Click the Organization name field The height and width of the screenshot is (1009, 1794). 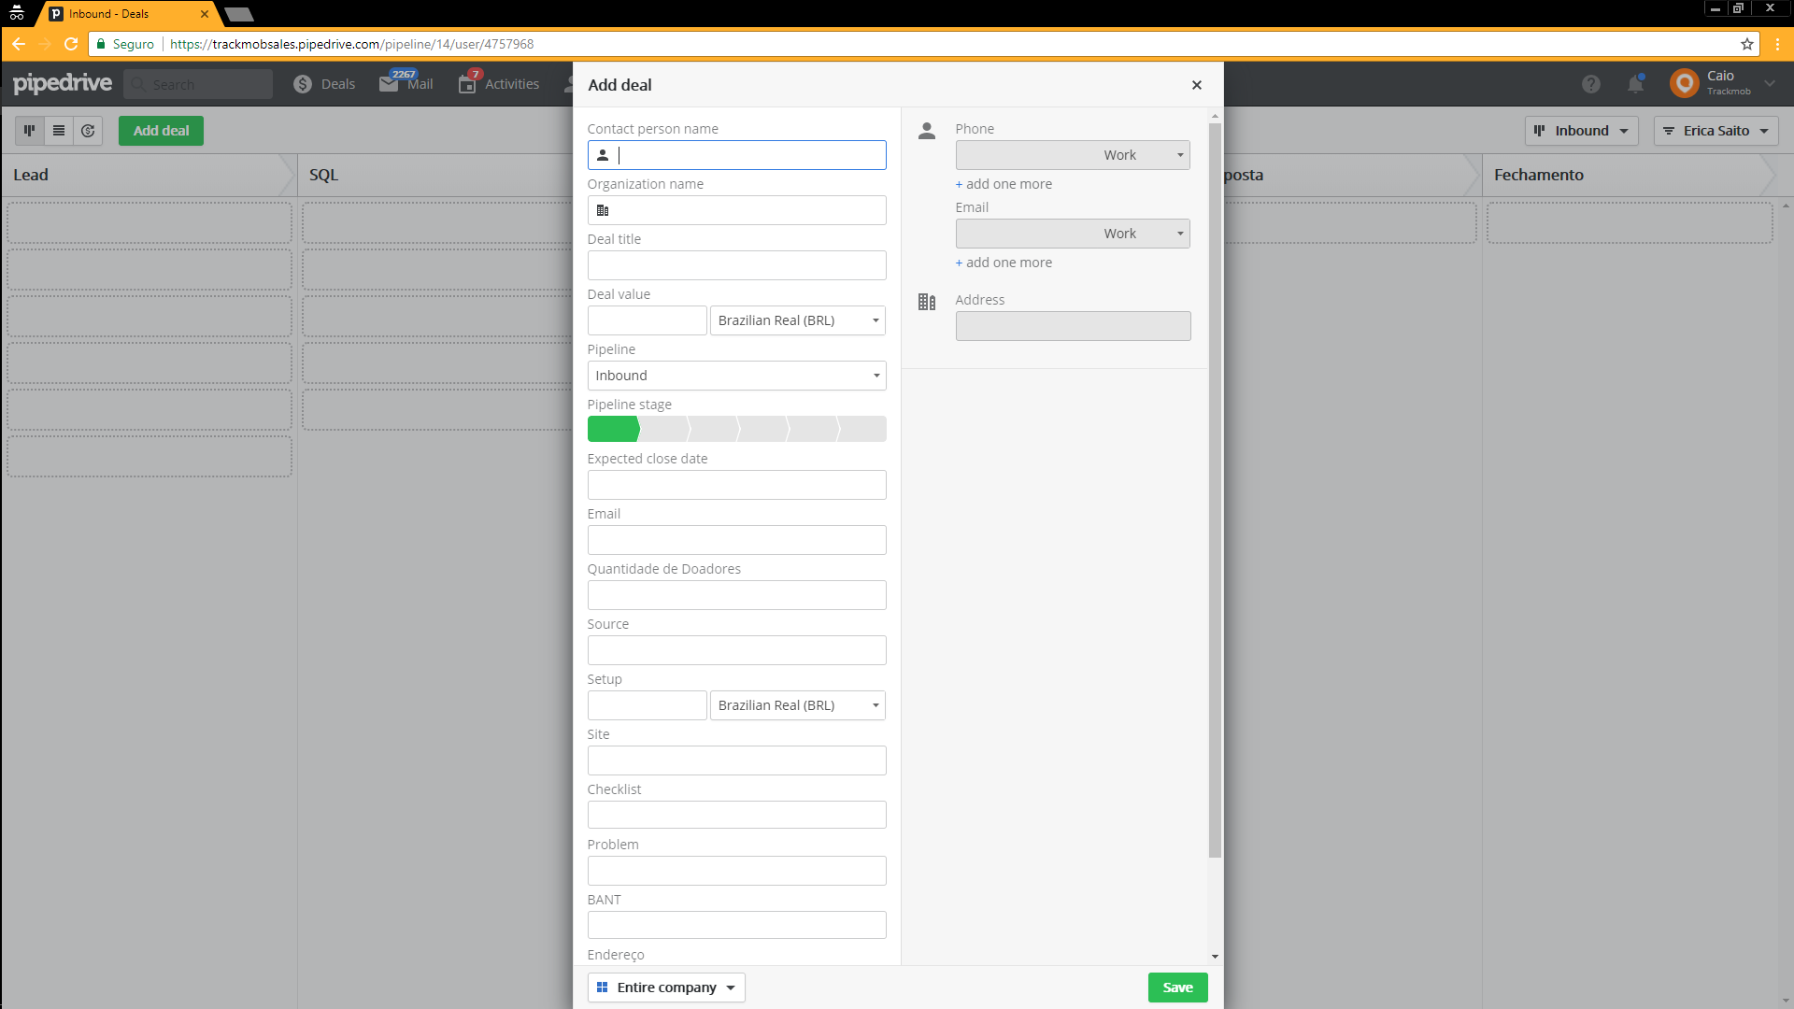click(x=736, y=210)
